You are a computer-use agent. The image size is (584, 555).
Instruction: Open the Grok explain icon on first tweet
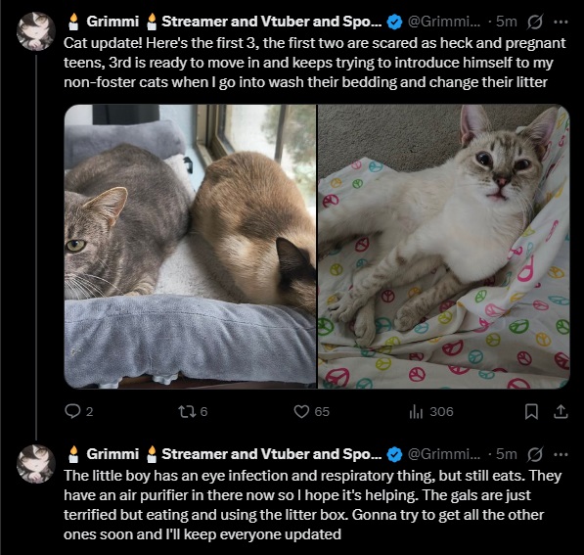point(534,22)
